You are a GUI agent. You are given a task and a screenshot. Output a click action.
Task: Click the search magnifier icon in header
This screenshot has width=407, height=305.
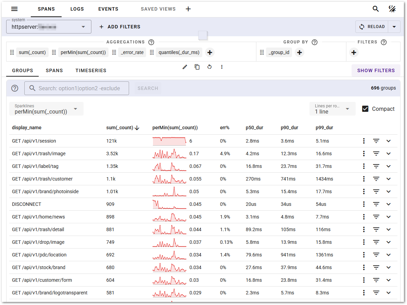click(x=376, y=9)
